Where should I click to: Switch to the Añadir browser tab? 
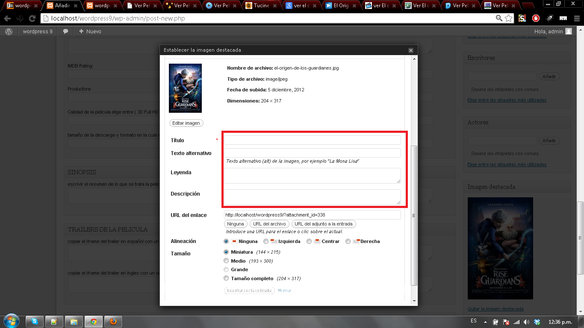62,6
